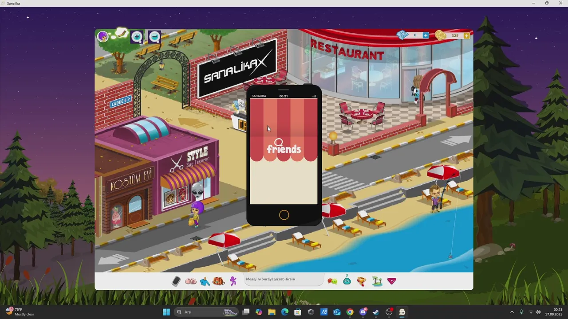This screenshot has height=319, width=568.
Task: Click the CADDE 6 street sign
Action: (x=120, y=102)
